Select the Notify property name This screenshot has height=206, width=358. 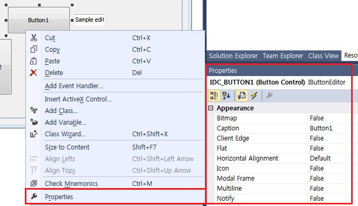(x=261, y=198)
